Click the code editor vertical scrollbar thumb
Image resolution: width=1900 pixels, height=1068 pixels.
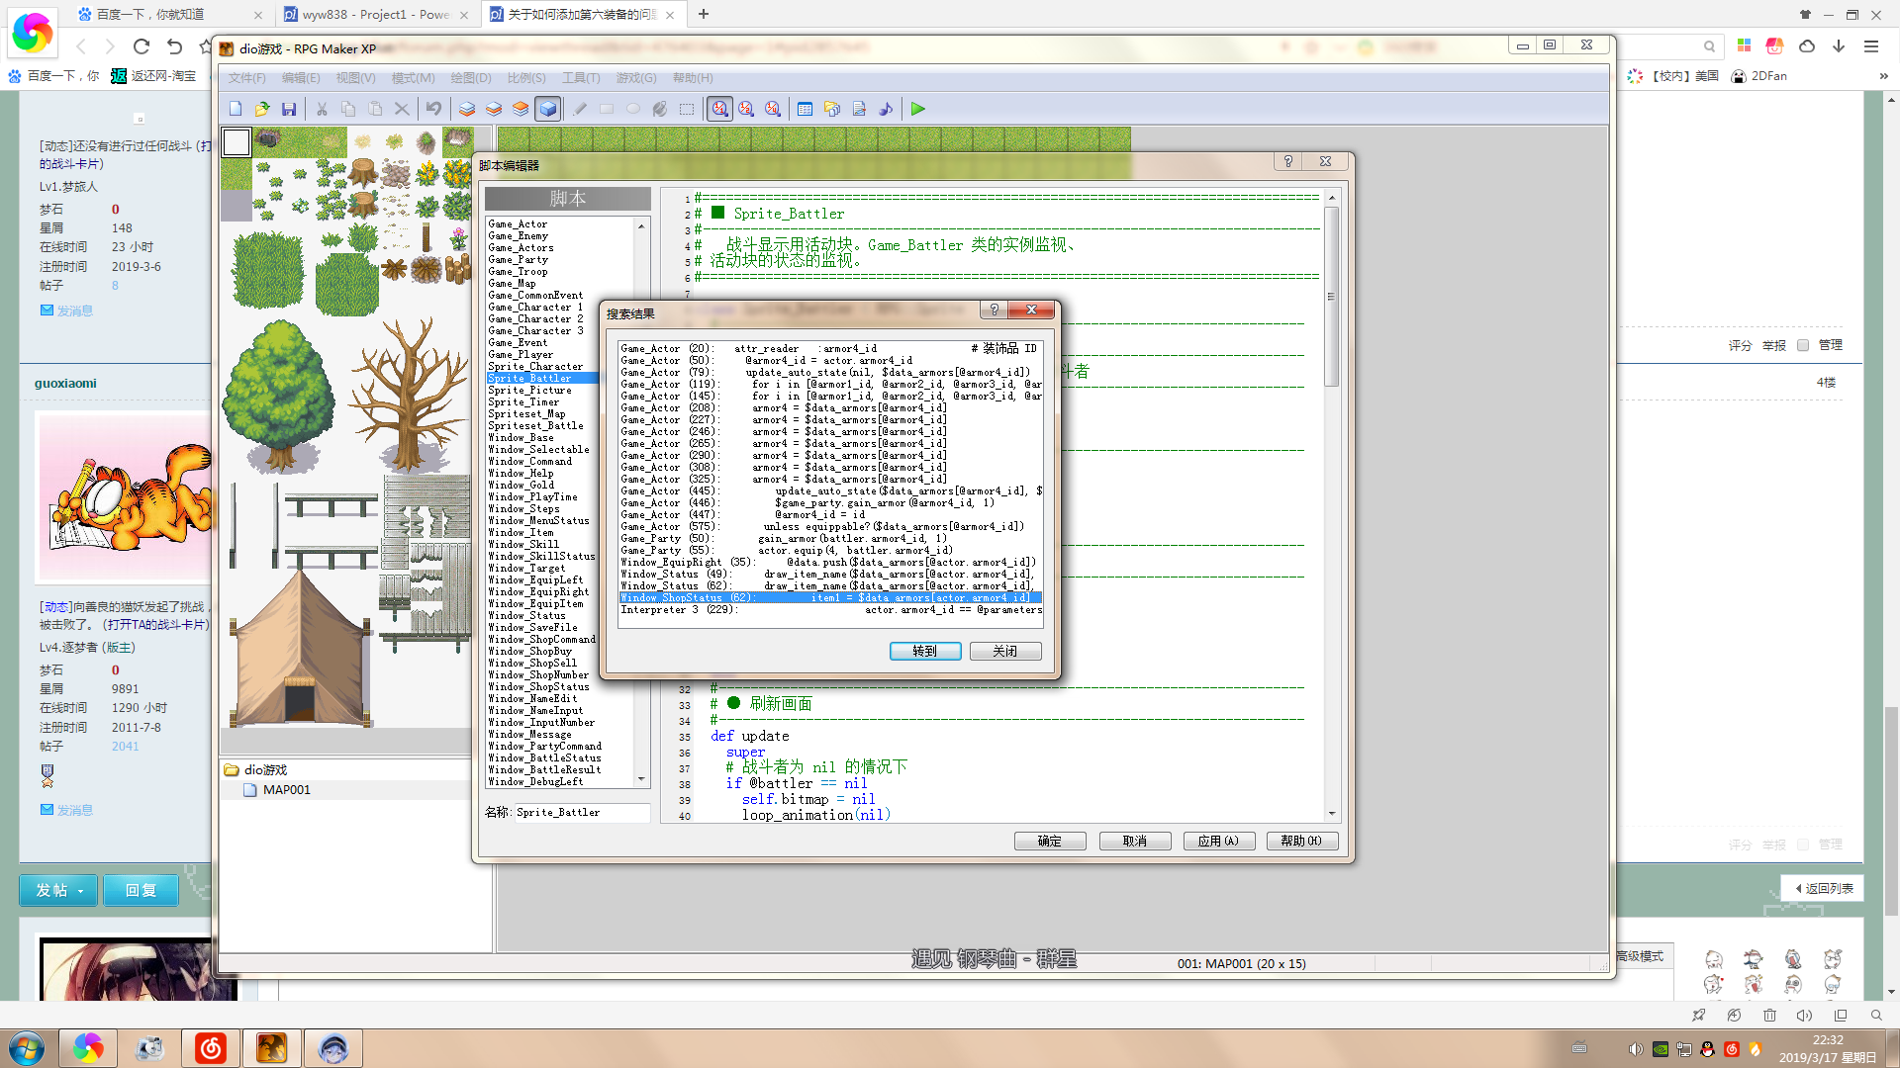pos(1331,297)
